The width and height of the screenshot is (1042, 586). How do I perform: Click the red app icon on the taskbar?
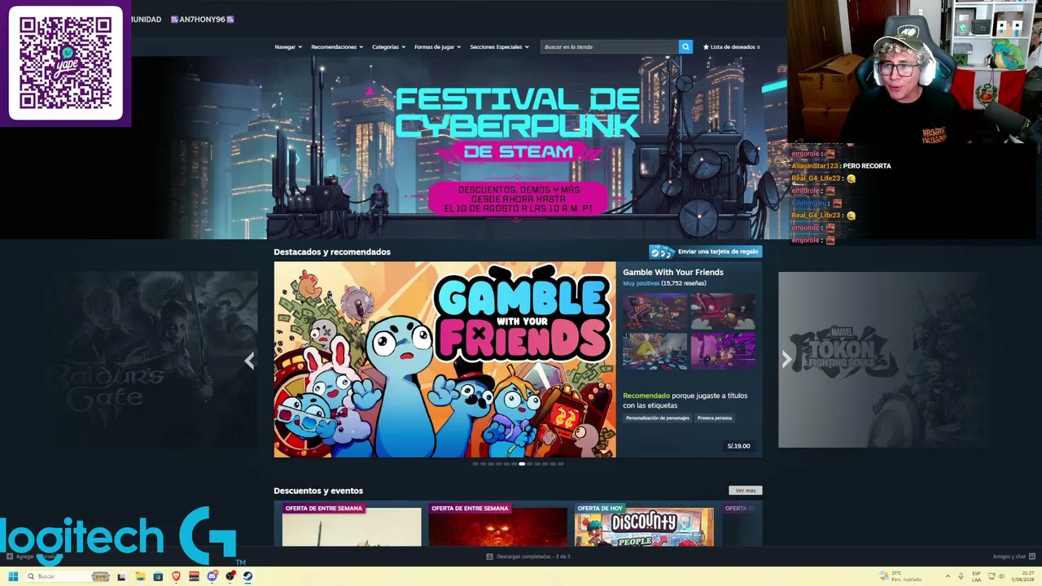click(x=194, y=576)
